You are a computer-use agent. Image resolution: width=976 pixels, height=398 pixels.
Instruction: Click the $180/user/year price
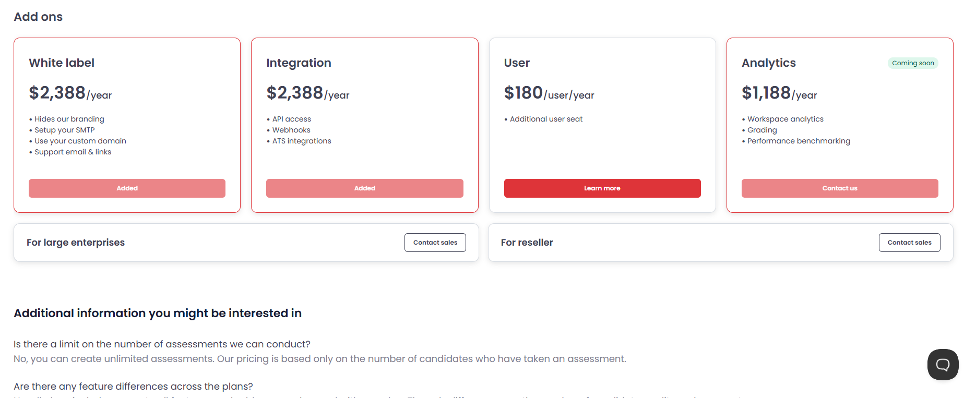(549, 93)
